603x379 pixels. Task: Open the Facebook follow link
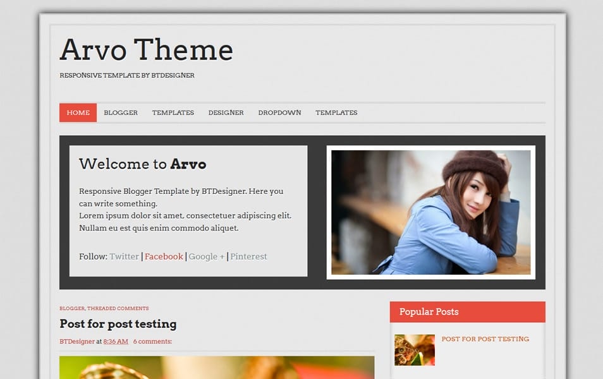164,256
